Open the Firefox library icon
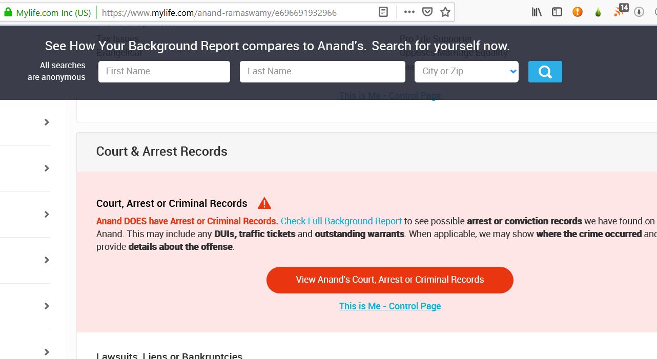The image size is (657, 359). click(x=537, y=12)
